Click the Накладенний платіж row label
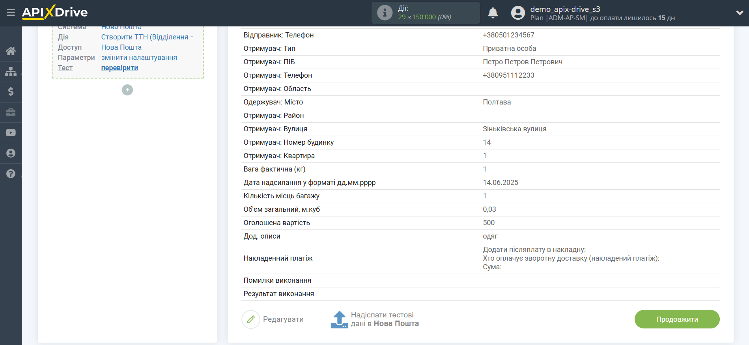The image size is (749, 345). 278,258
